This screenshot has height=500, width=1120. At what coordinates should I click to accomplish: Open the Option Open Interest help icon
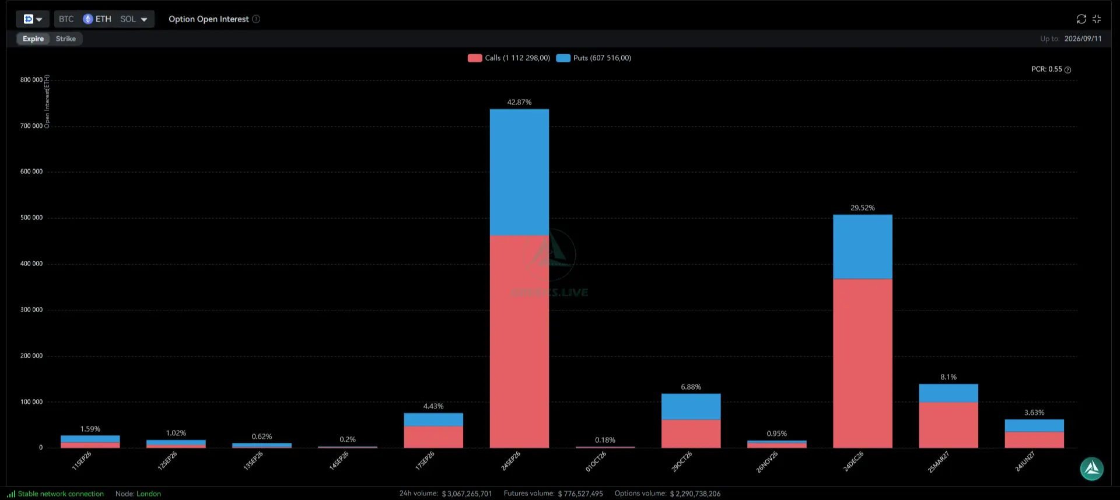click(256, 19)
